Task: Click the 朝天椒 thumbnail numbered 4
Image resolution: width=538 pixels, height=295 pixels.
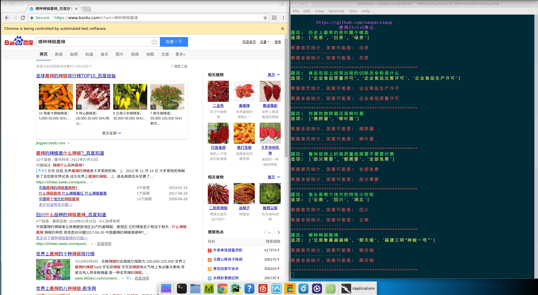Action: point(167,96)
